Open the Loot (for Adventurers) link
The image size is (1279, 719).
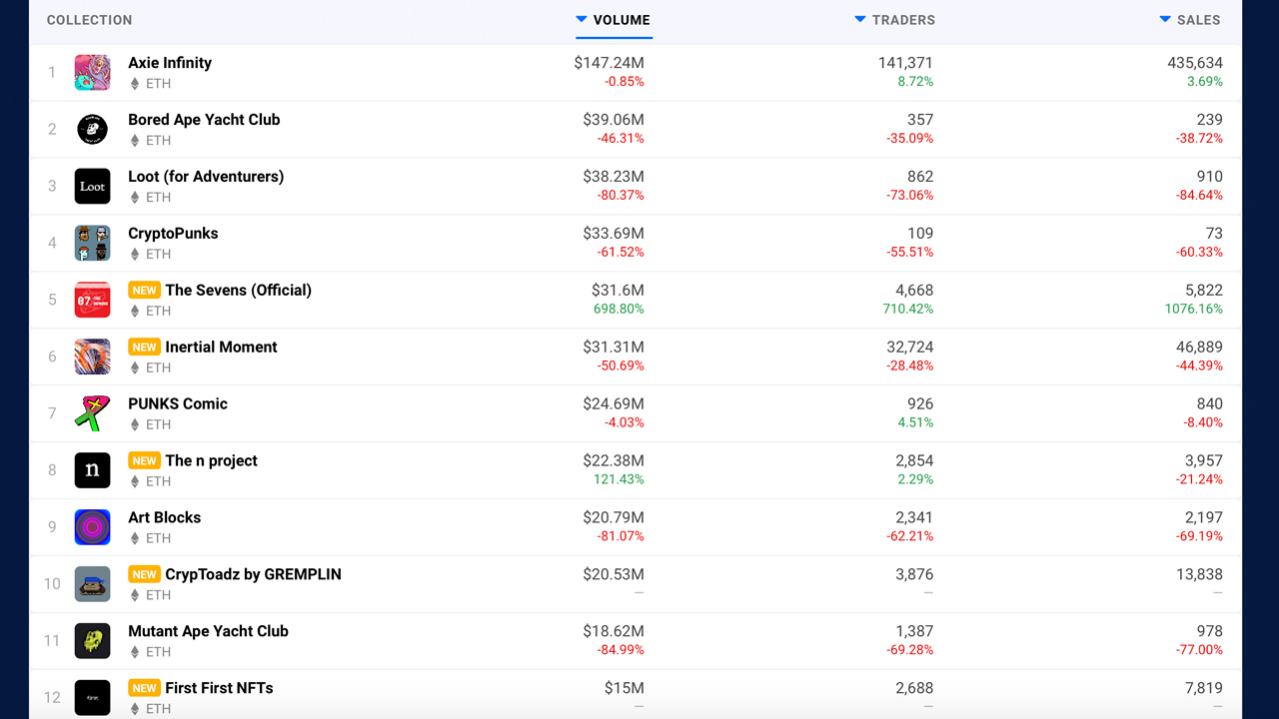coord(206,177)
